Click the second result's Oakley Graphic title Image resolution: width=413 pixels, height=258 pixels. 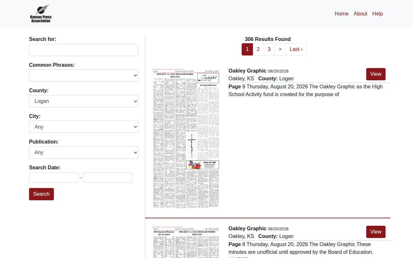247,229
